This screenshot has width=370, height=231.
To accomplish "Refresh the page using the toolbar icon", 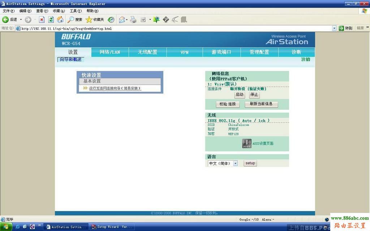I will (51, 19).
